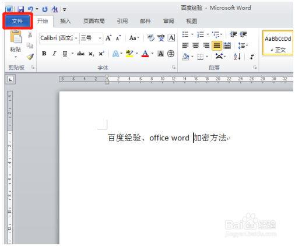295x246 pixels.
Task: Click the Numbering list icon
Action: pyautogui.click(x=201, y=34)
